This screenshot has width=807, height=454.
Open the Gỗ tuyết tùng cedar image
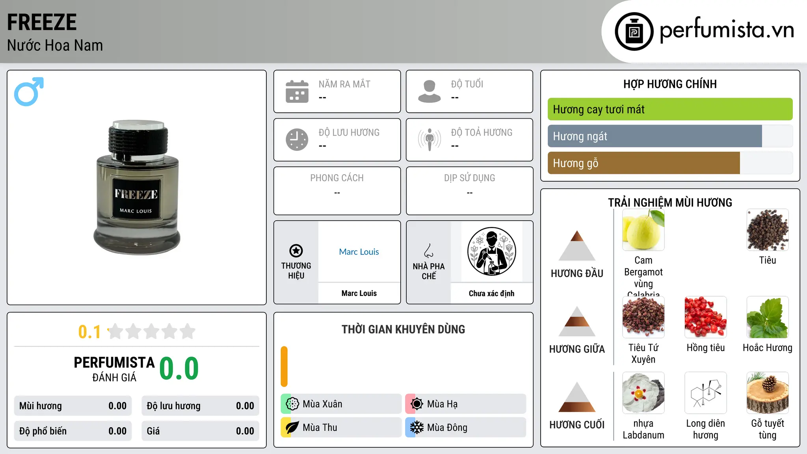(768, 393)
